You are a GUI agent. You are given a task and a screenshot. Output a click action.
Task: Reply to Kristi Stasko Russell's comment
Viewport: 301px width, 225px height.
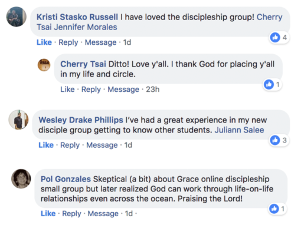point(68,42)
